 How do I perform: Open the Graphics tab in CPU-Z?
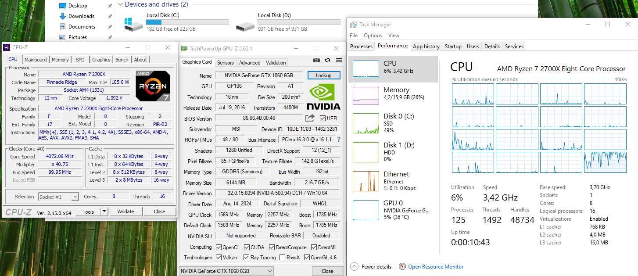(x=101, y=60)
